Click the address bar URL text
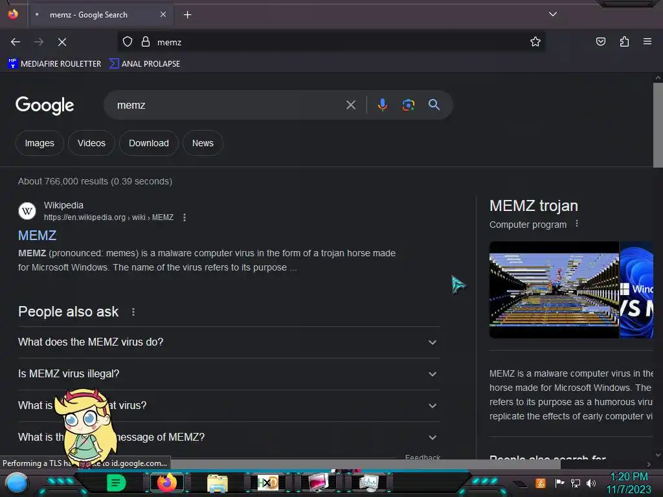This screenshot has height=497, width=663. [x=170, y=42]
